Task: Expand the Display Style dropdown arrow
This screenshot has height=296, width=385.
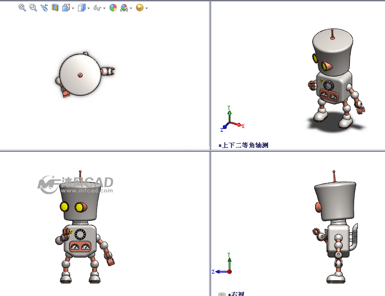Action: 88,9
